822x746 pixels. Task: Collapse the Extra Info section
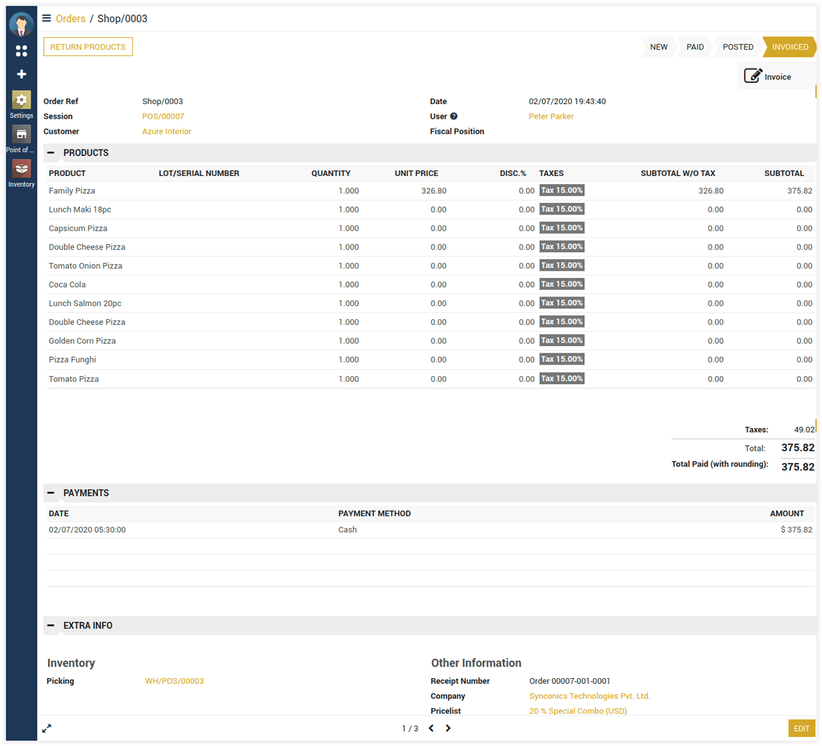(x=51, y=625)
